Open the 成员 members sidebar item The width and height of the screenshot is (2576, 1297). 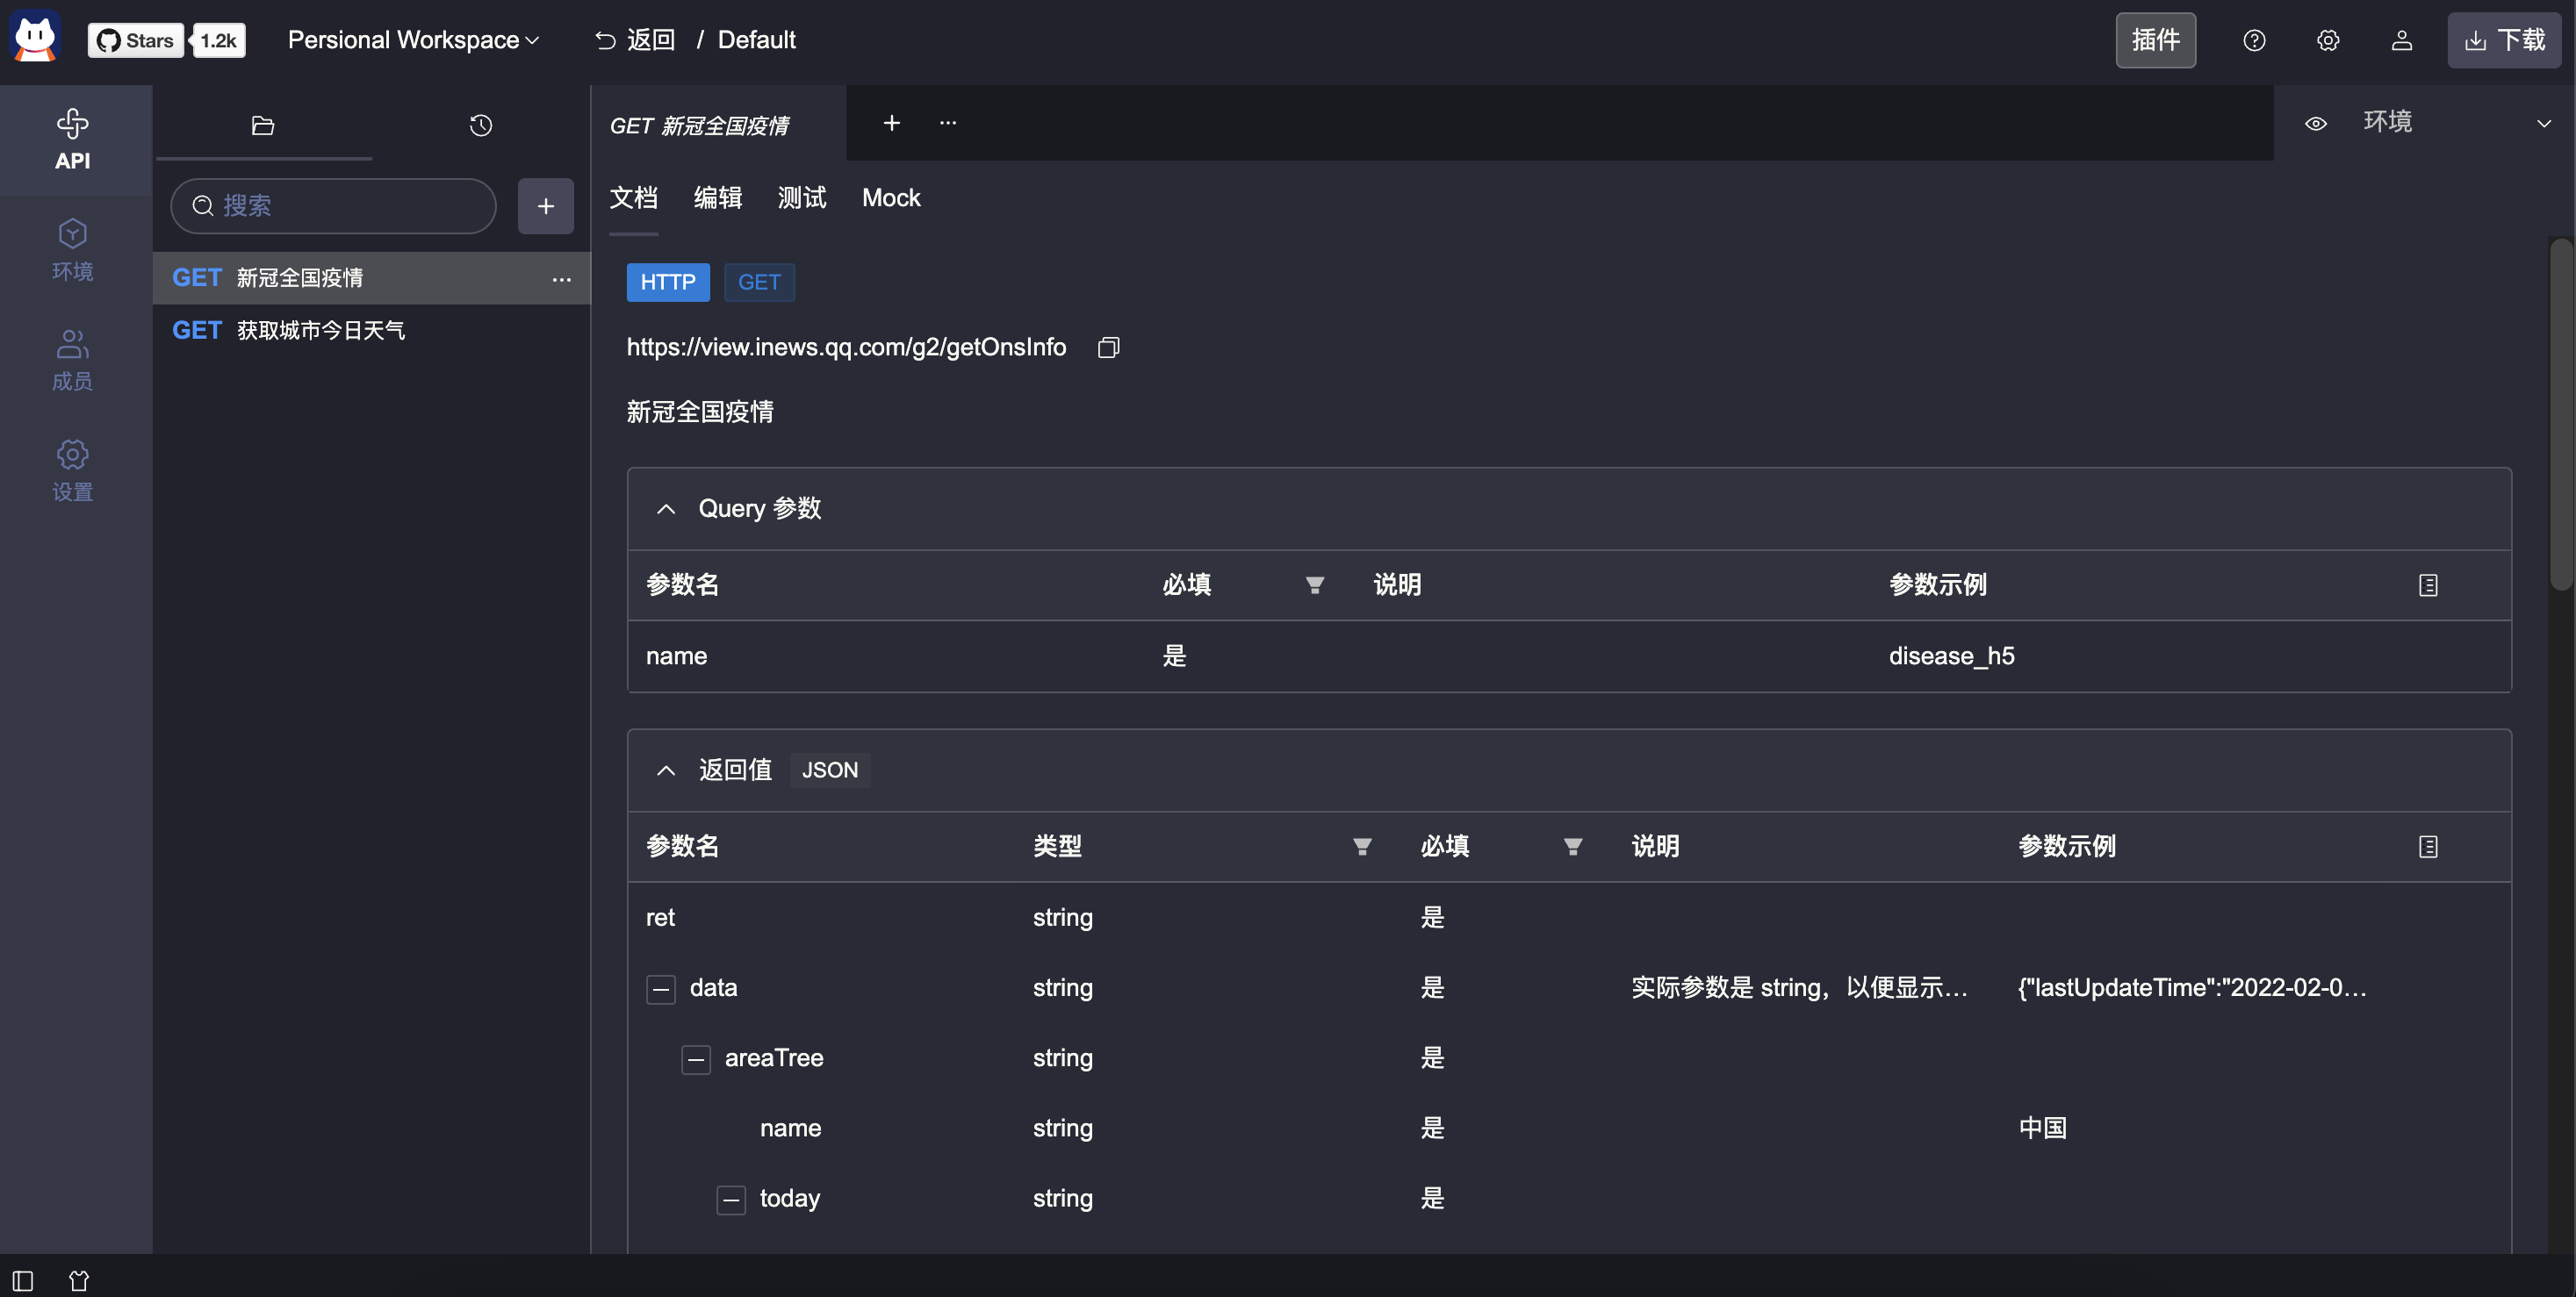click(x=72, y=360)
